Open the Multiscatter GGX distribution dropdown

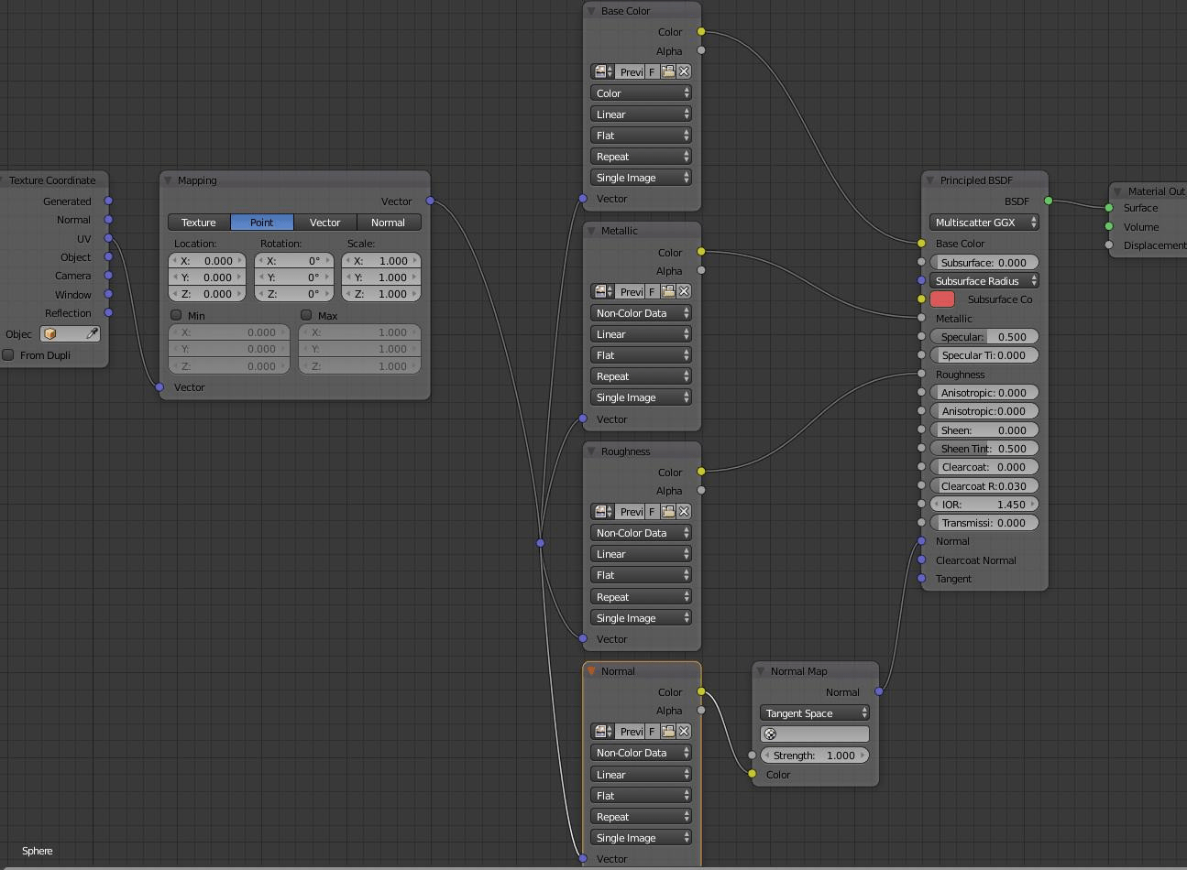984,222
